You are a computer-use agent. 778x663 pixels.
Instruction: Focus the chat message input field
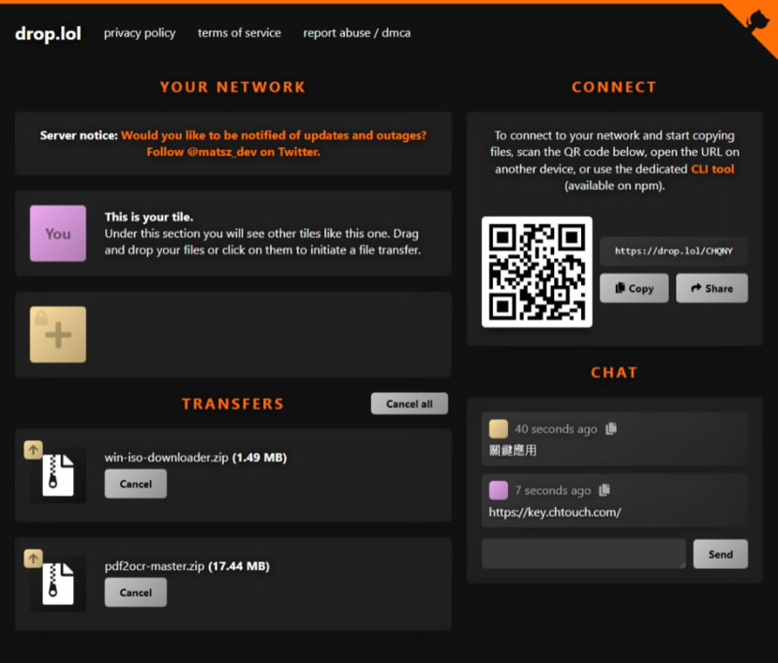583,554
